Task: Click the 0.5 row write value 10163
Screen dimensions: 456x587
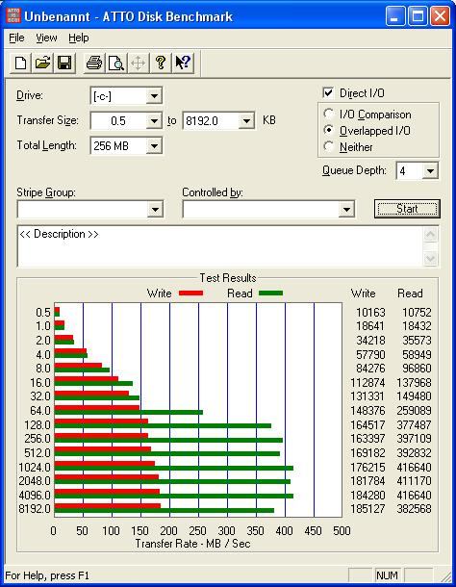Action: pyautogui.click(x=370, y=312)
